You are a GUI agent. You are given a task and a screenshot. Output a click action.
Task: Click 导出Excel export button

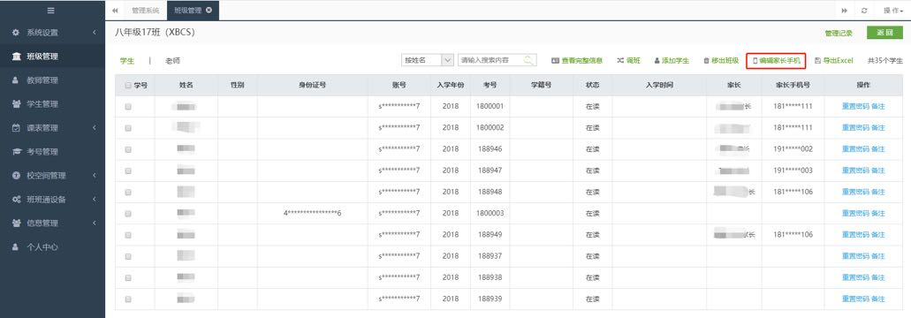click(x=834, y=60)
